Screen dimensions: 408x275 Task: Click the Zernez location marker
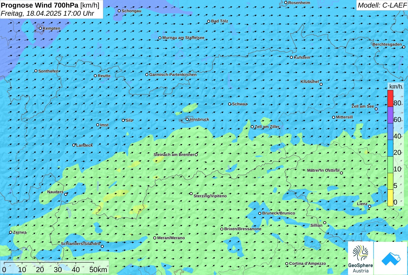point(11,232)
